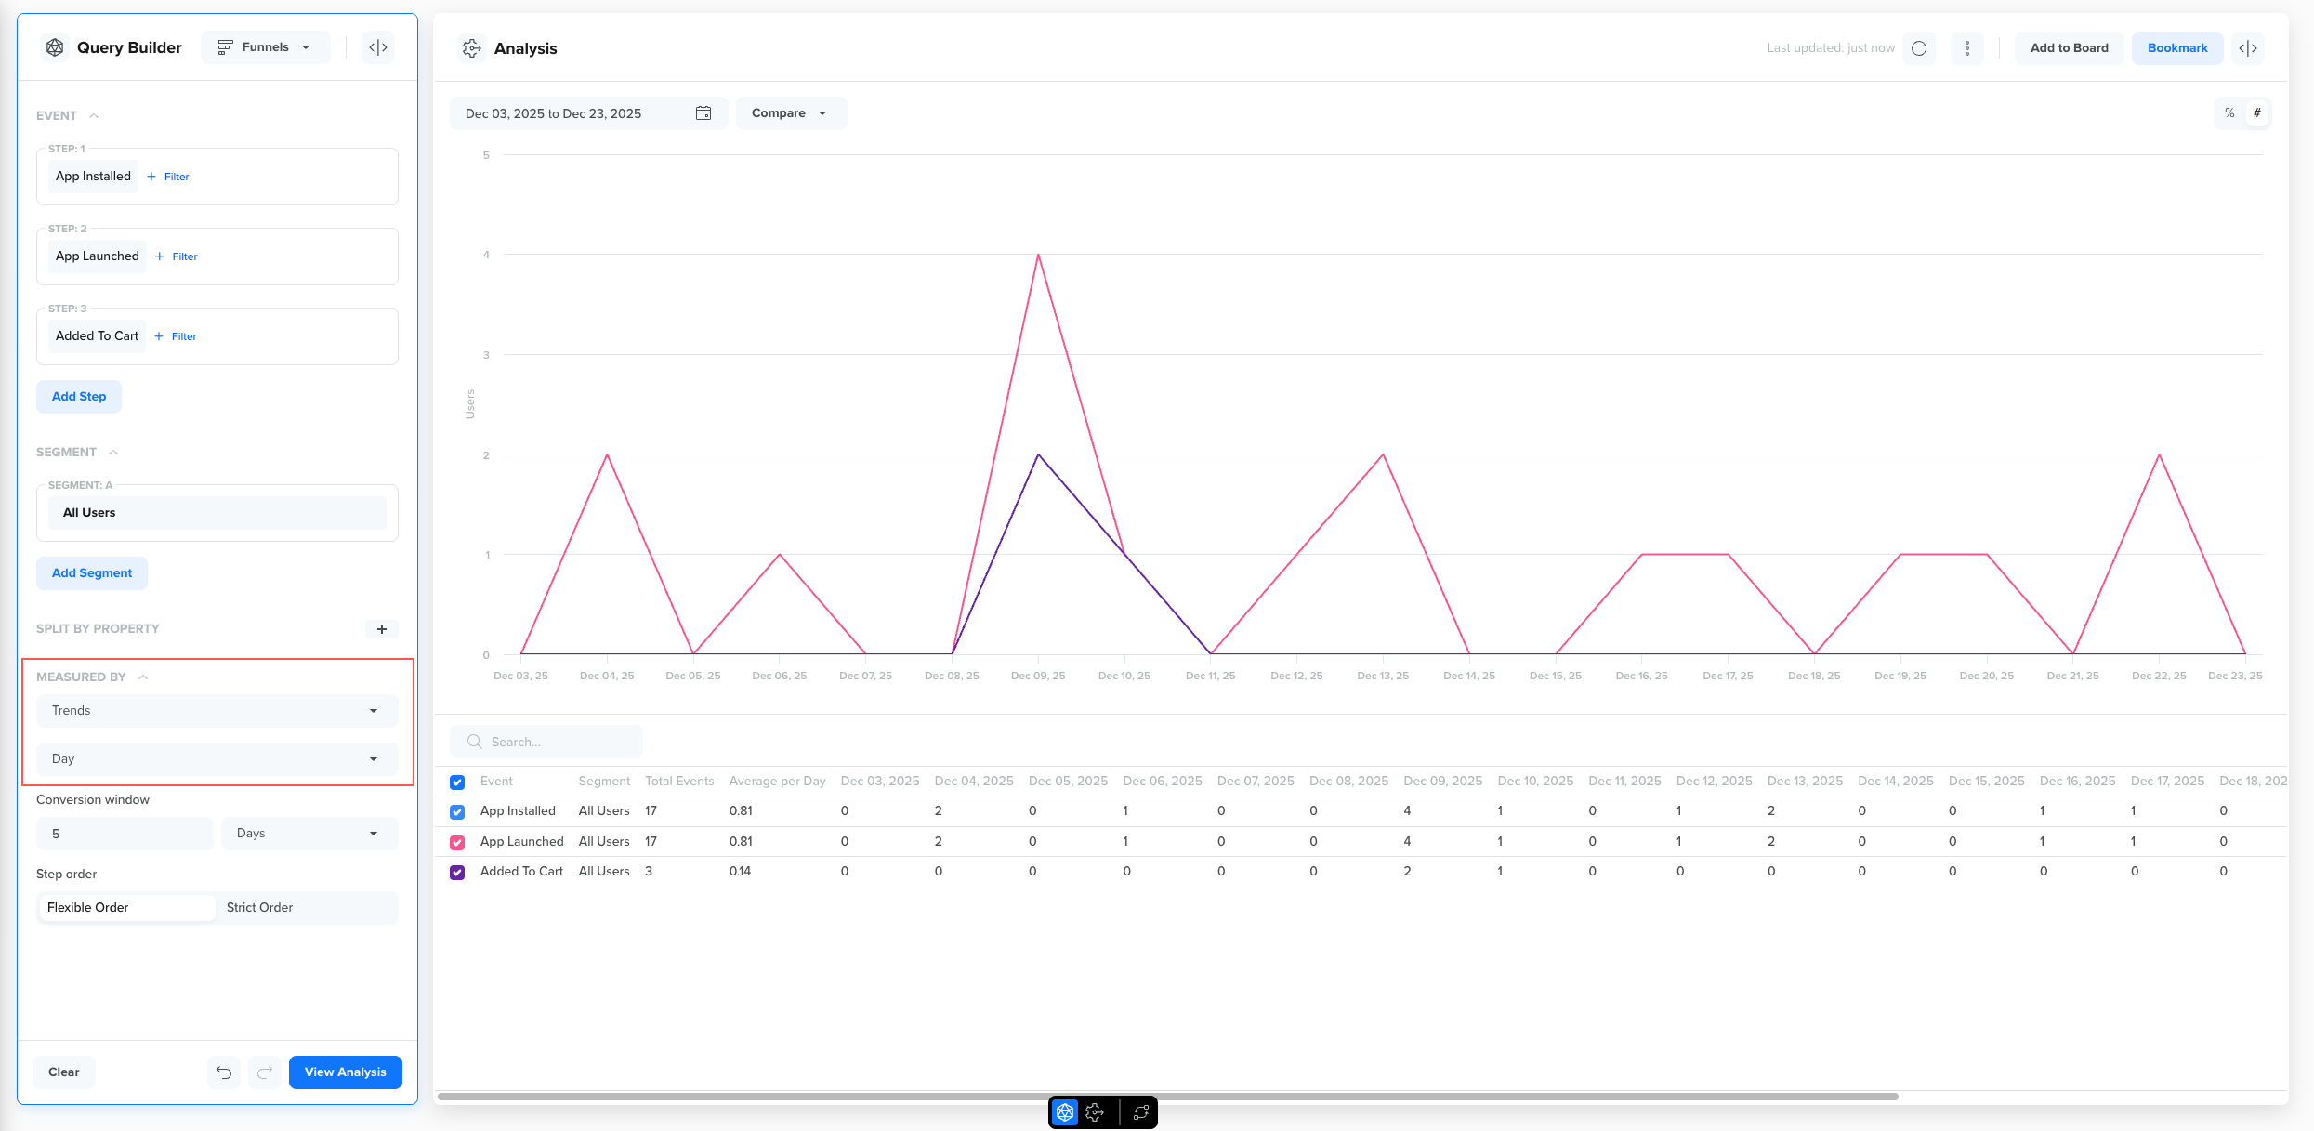Click the Analysis panel collapse arrows icon
2314x1131 pixels.
pyautogui.click(x=2248, y=48)
